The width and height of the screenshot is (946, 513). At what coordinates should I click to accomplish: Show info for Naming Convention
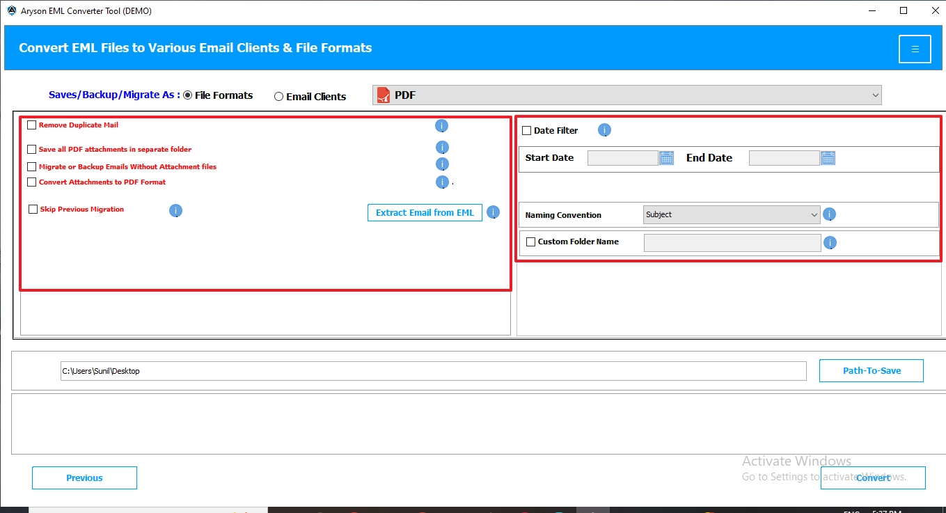[829, 214]
